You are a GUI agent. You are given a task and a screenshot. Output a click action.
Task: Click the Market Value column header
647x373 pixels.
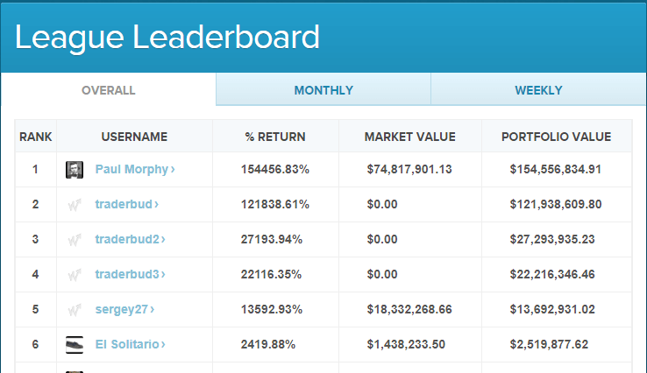pos(409,137)
